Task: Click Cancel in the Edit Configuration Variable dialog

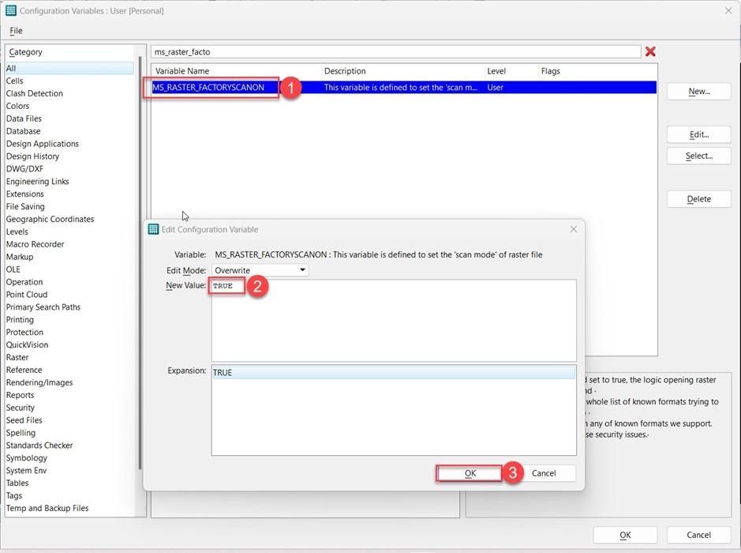Action: 545,472
